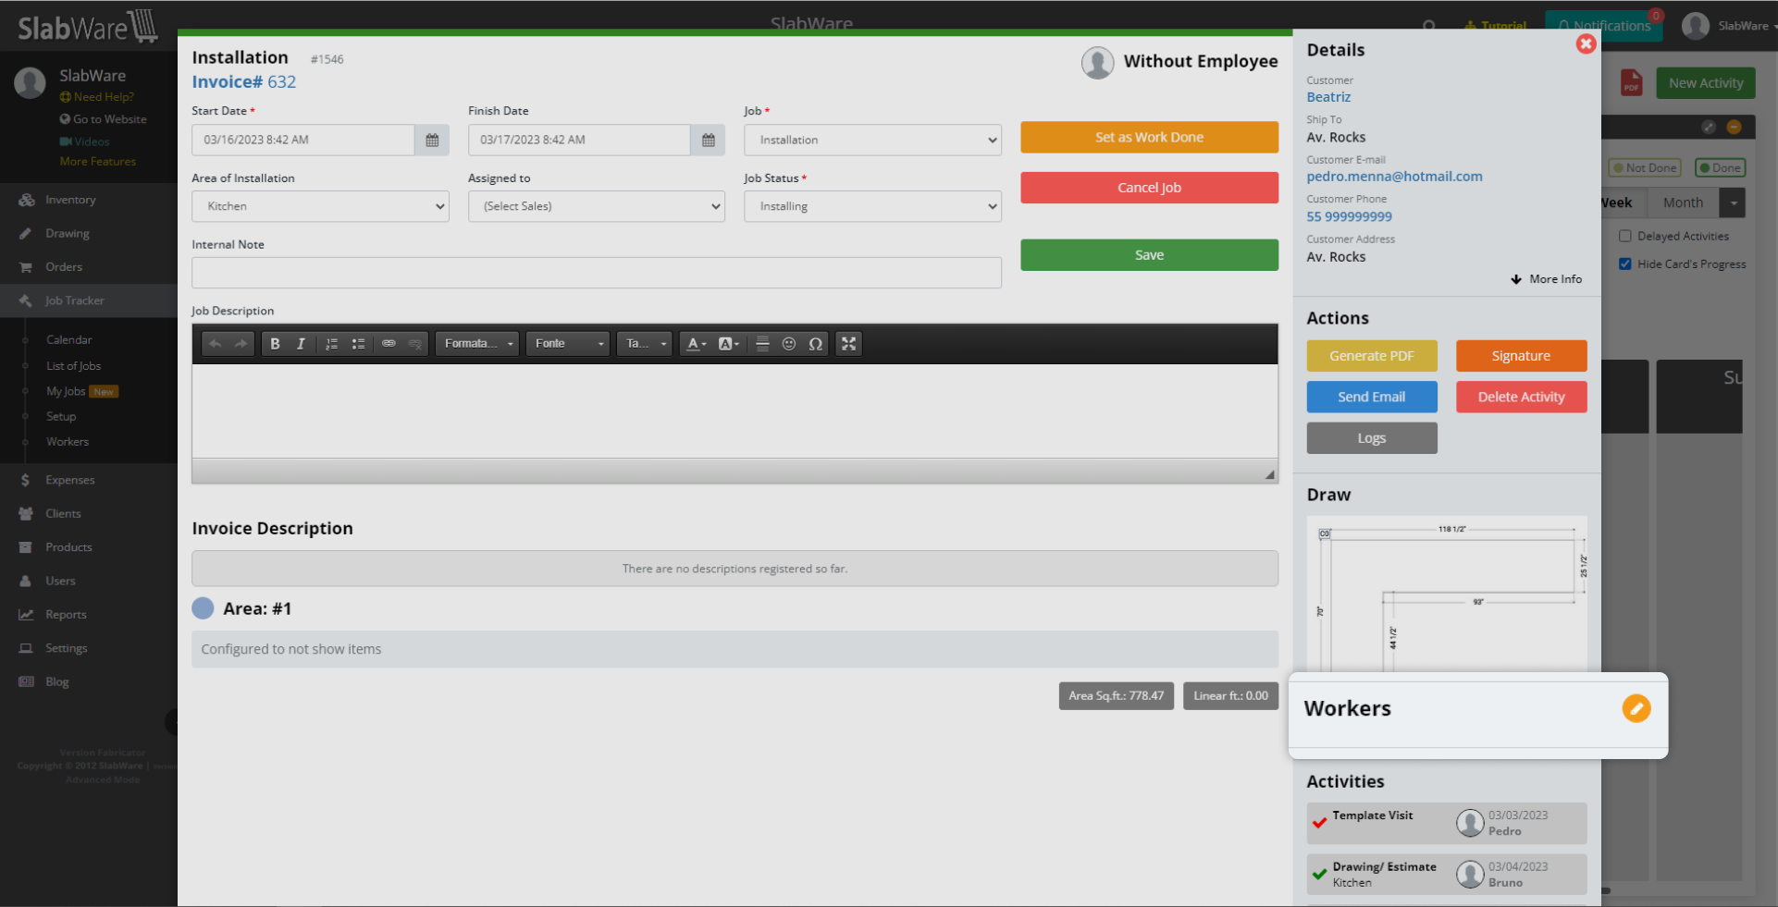Viewport: 1778px width, 907px height.
Task: Maximize the Job Description editor
Action: pyautogui.click(x=849, y=344)
